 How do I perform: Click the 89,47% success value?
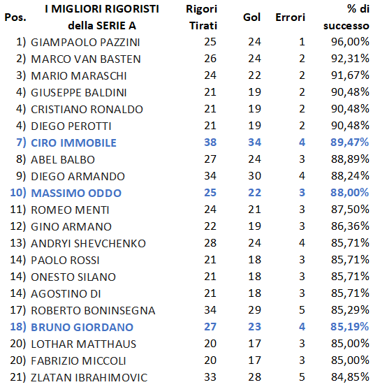point(350,143)
